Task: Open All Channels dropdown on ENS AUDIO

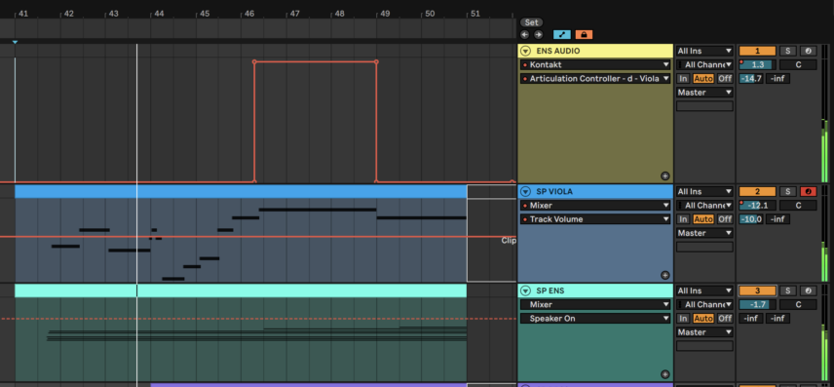Action: (704, 65)
